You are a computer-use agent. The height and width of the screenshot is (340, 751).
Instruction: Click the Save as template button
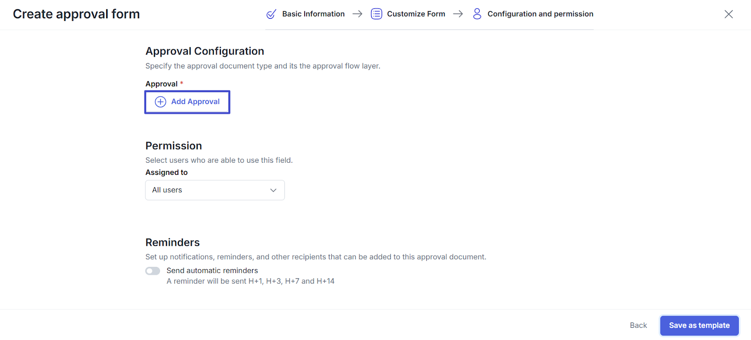tap(699, 325)
